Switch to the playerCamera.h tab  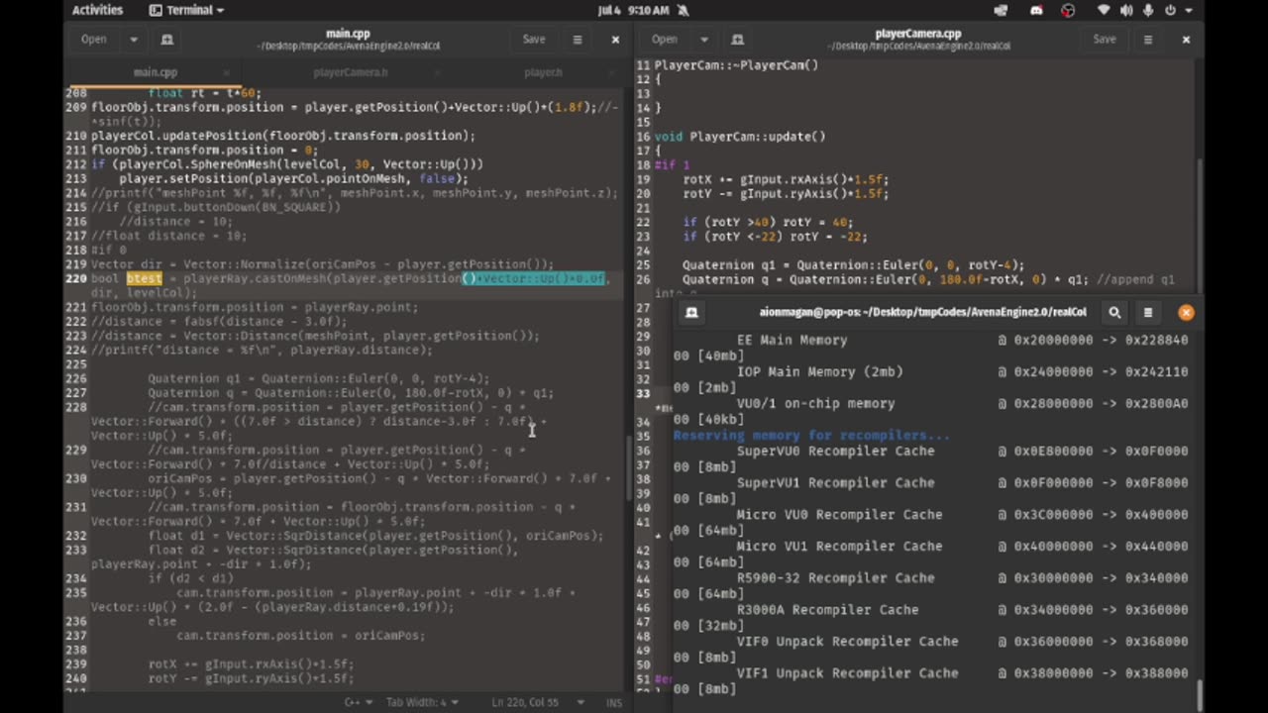(351, 72)
